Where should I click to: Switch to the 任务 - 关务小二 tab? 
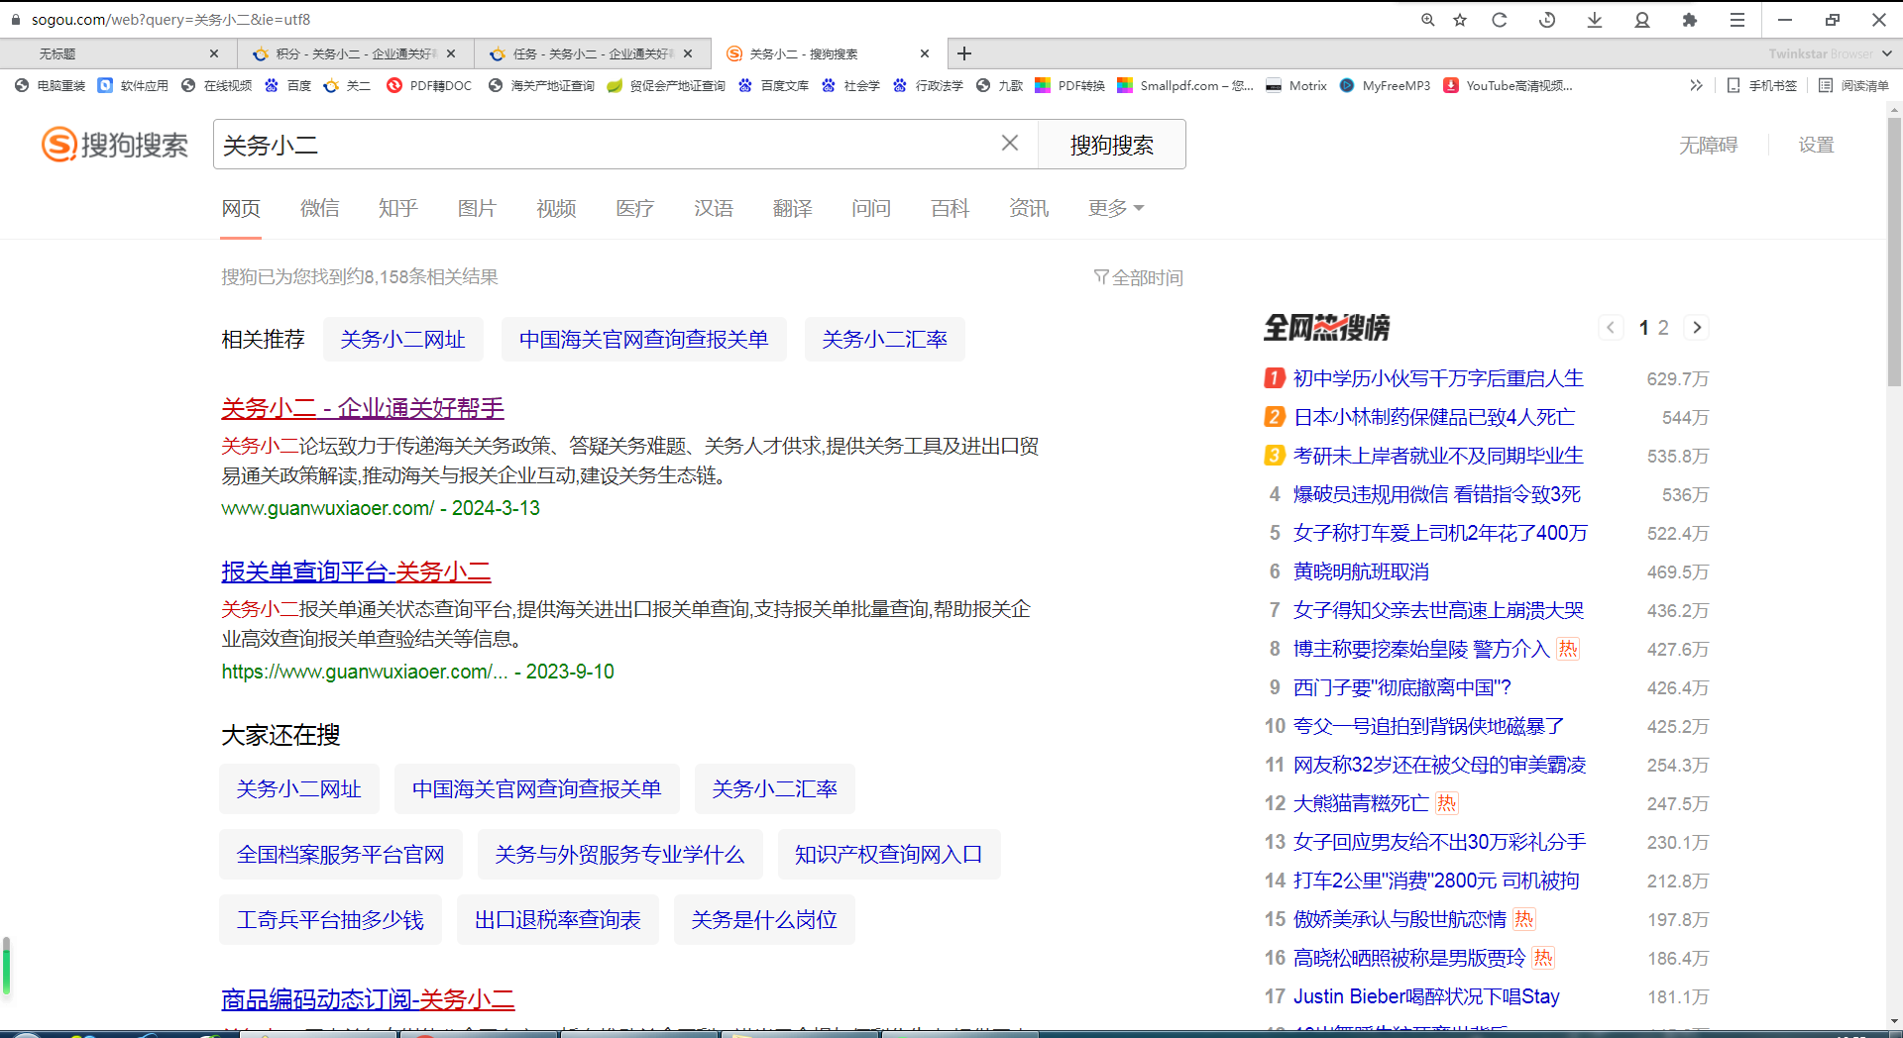(x=592, y=53)
